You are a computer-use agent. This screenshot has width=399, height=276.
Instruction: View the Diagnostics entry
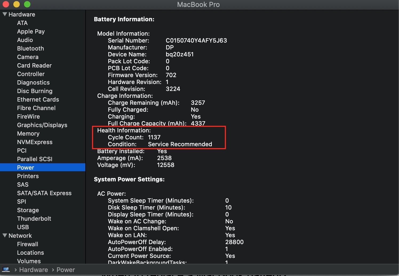click(33, 82)
